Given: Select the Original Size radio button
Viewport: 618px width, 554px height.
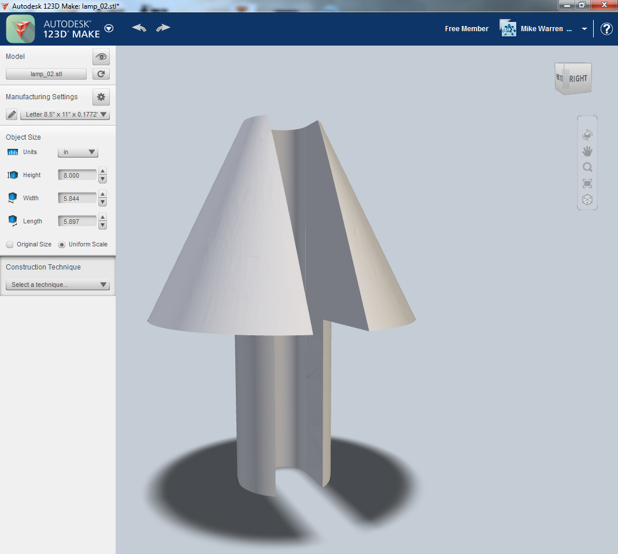Looking at the screenshot, I should coord(9,244).
